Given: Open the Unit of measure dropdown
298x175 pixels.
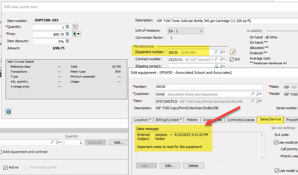Looking at the screenshot, I should (186, 31).
